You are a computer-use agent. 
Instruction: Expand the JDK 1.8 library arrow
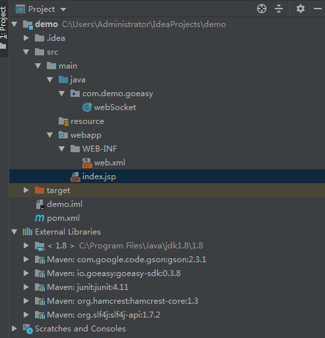tap(26, 246)
